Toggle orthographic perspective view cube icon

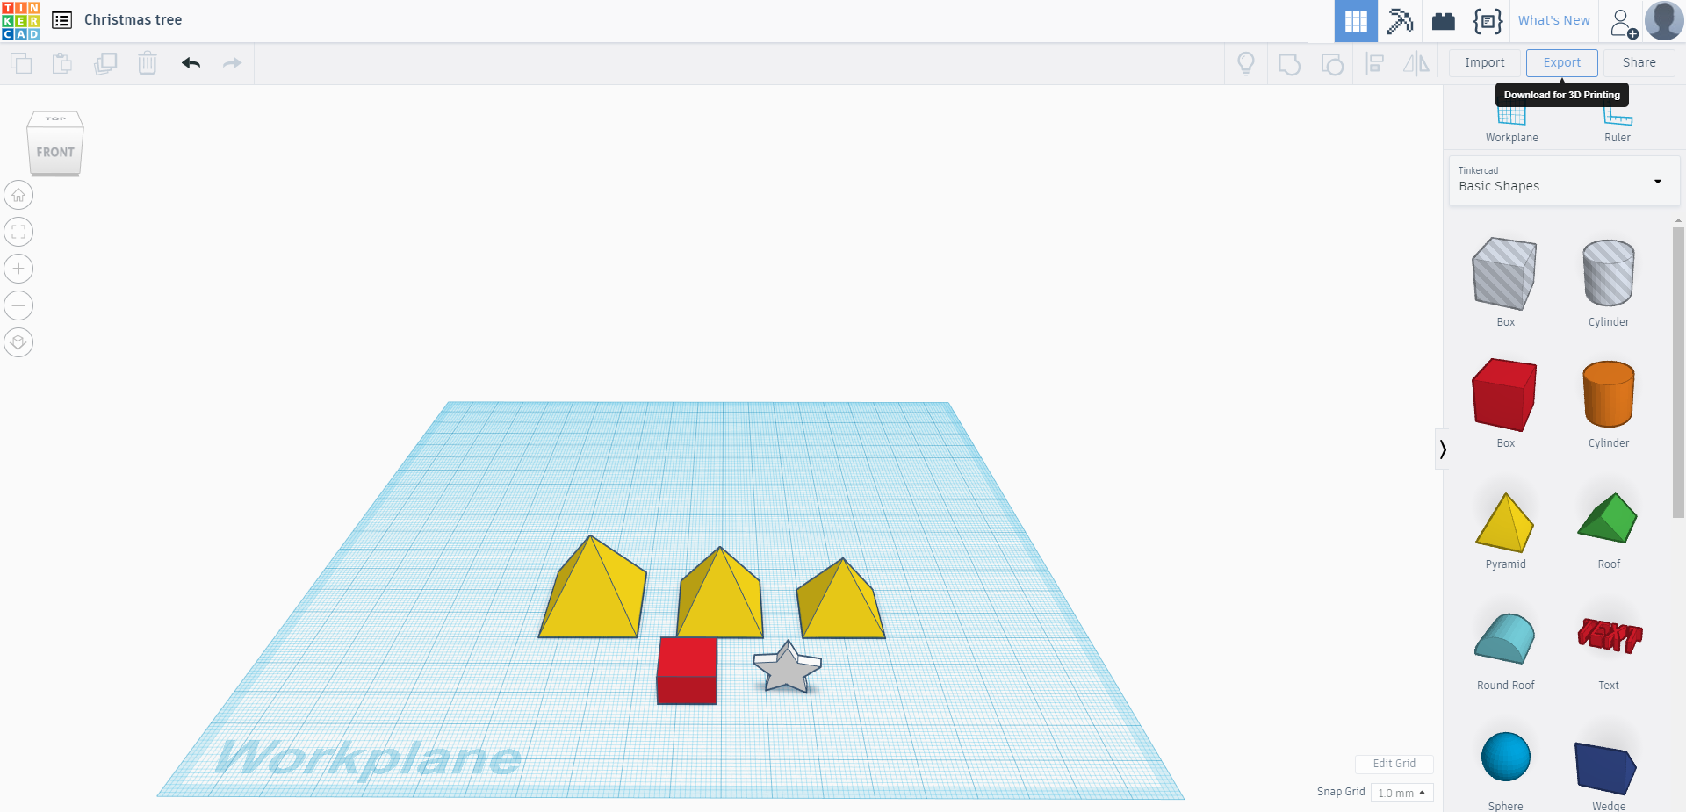click(x=18, y=342)
